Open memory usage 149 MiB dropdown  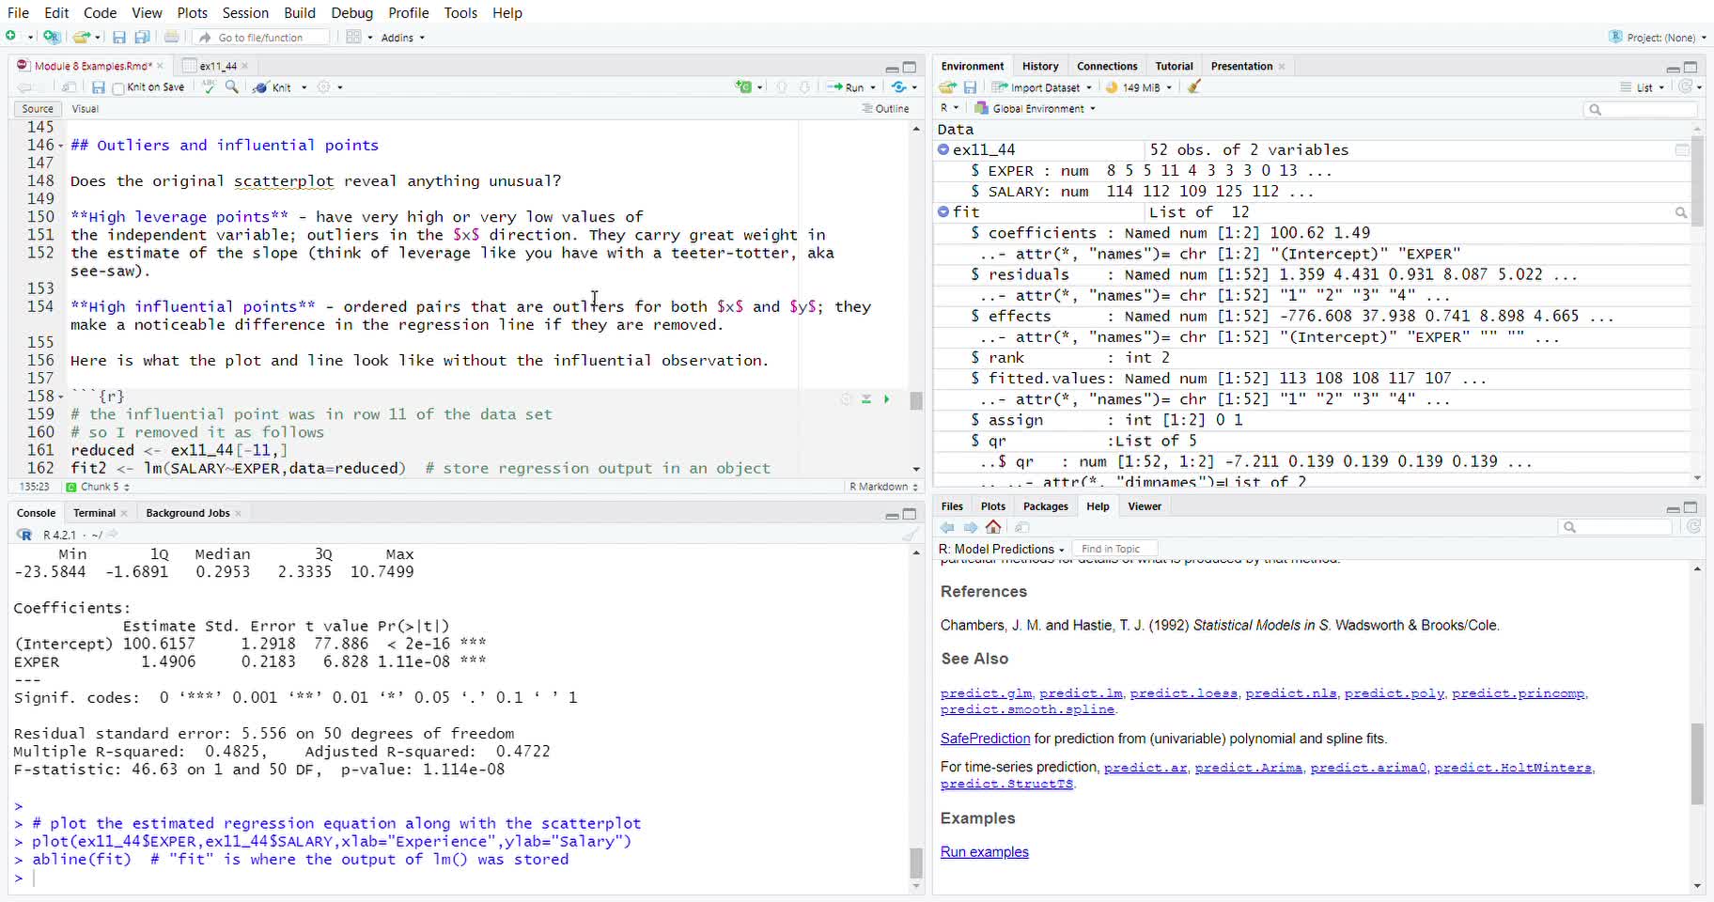1139,87
